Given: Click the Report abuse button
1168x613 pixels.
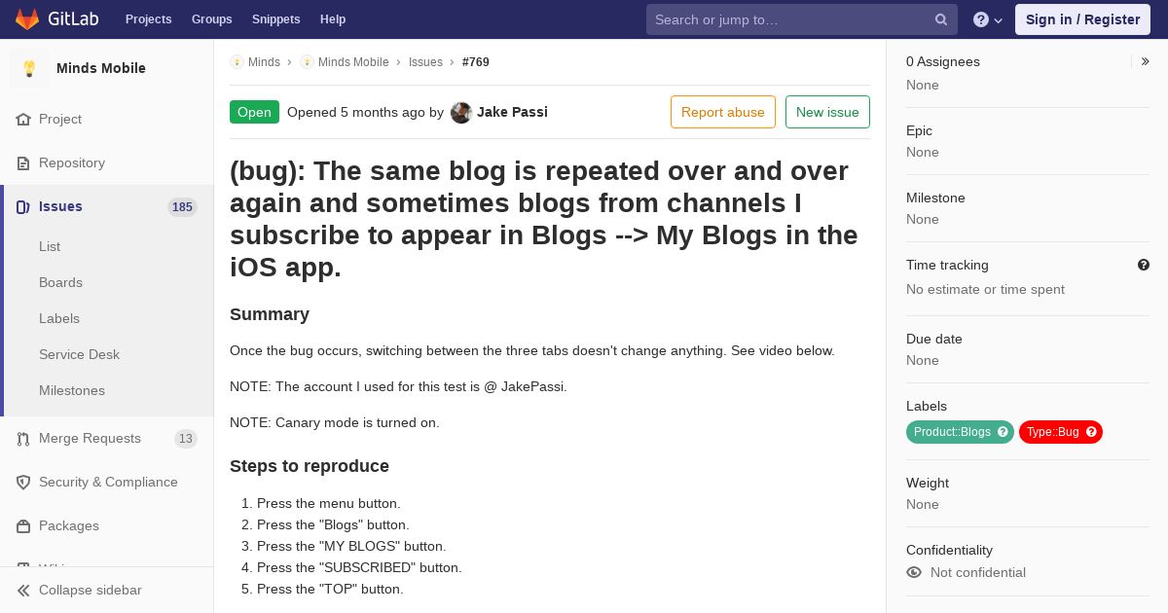Looking at the screenshot, I should (723, 112).
